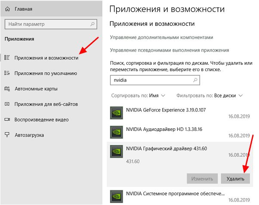Click the magnifier in the nvidia search box
Viewport: 259px width, 205px height.
195,80
